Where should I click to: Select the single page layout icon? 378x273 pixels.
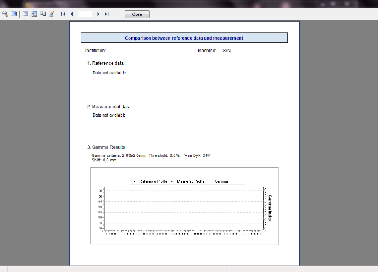26,14
